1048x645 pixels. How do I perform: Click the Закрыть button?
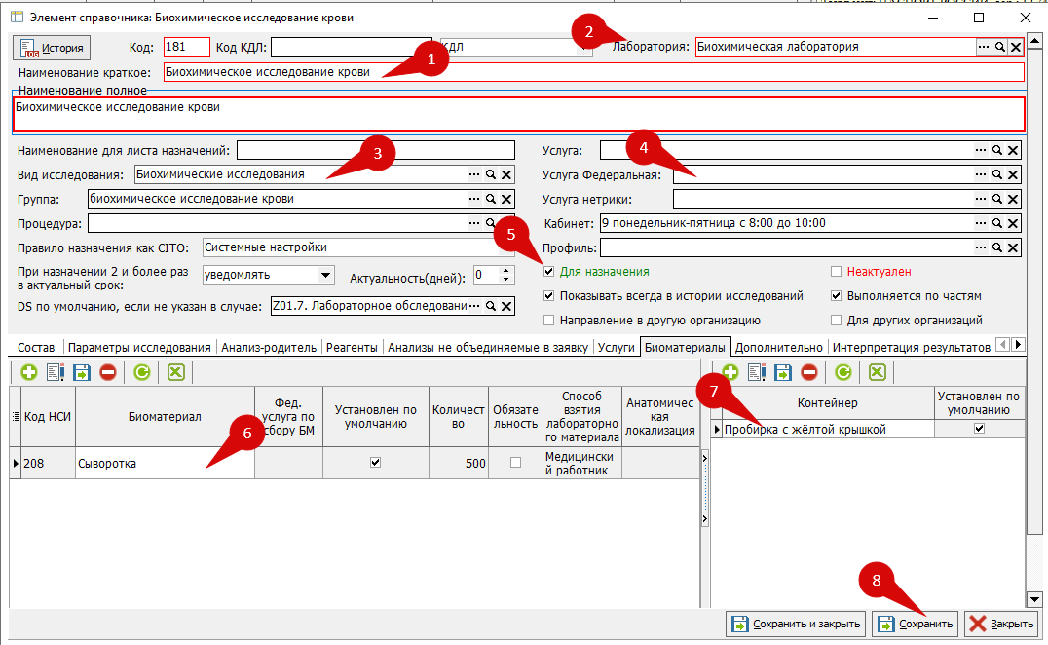(1002, 624)
